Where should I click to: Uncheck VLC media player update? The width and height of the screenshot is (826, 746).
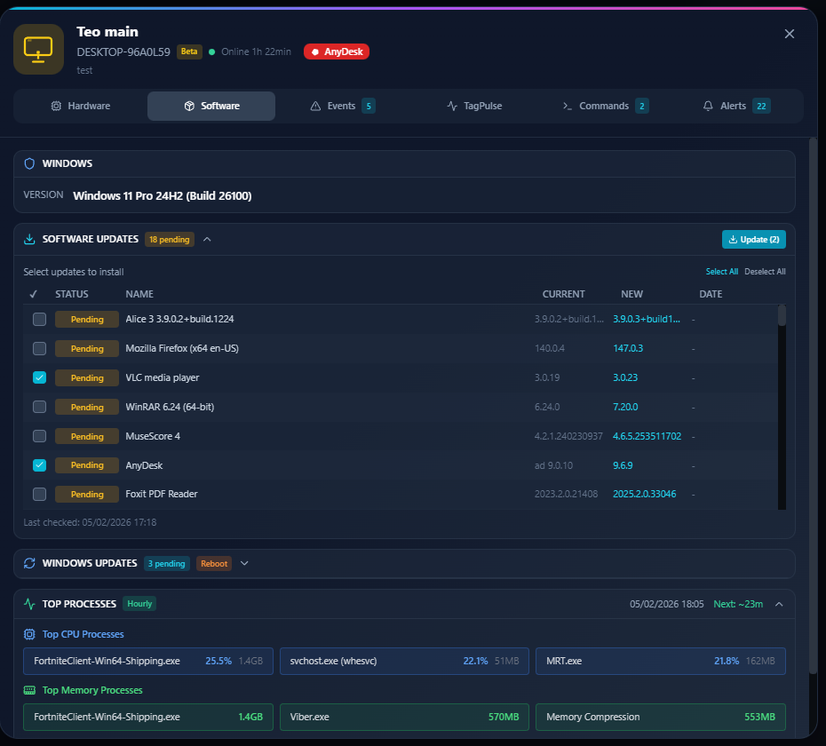coord(39,377)
